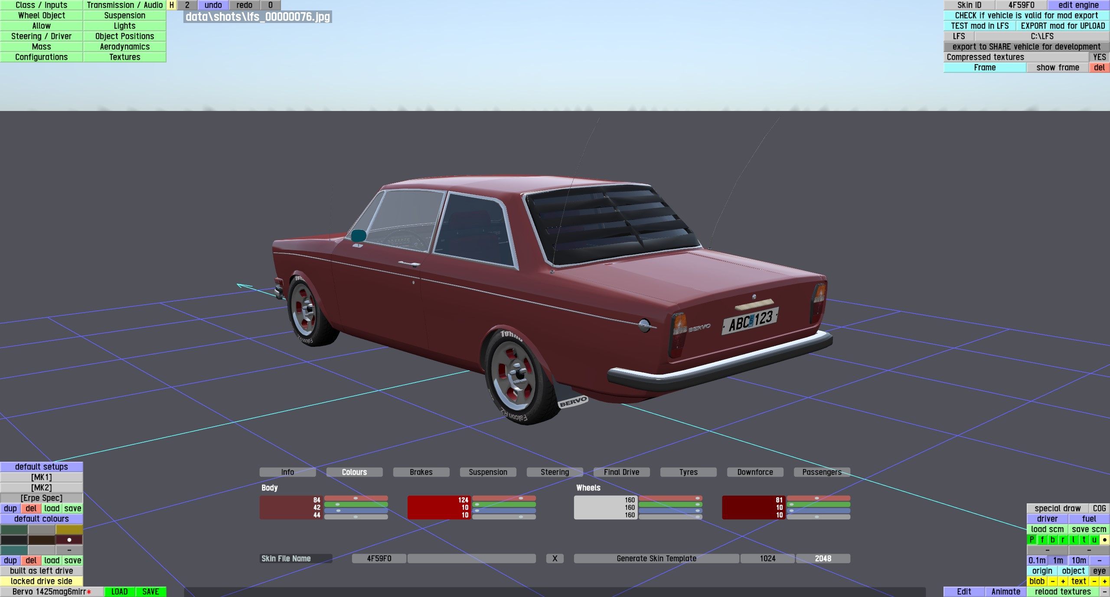Toggle the green P draw button
Screen dimensions: 1110x597
[1032, 540]
